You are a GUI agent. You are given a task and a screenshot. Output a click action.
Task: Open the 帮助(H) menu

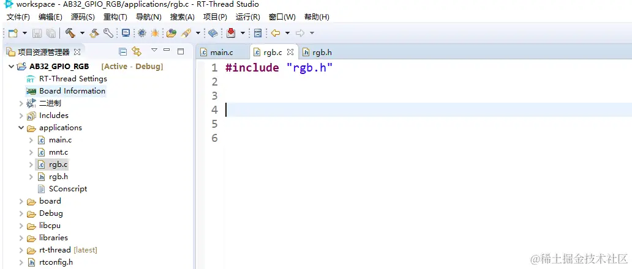(317, 17)
